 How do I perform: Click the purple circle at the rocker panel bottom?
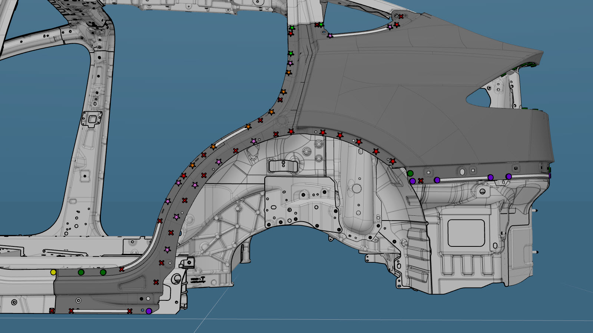(149, 311)
